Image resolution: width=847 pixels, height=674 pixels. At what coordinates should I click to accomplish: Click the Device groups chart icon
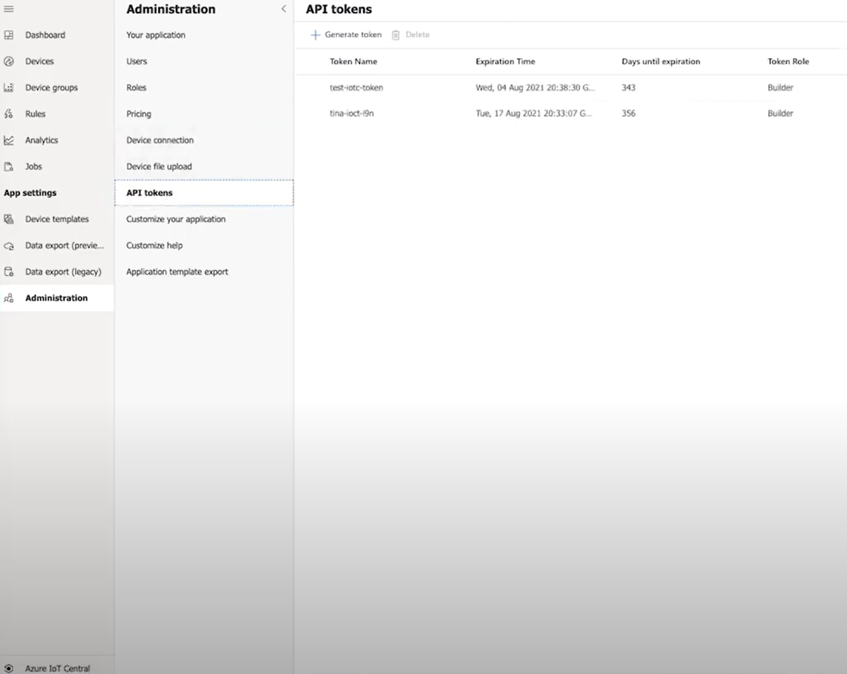click(x=9, y=88)
